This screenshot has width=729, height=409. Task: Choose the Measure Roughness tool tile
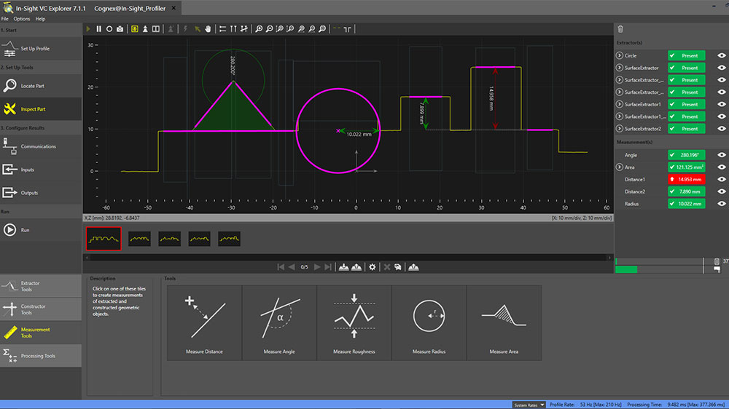coord(354,322)
